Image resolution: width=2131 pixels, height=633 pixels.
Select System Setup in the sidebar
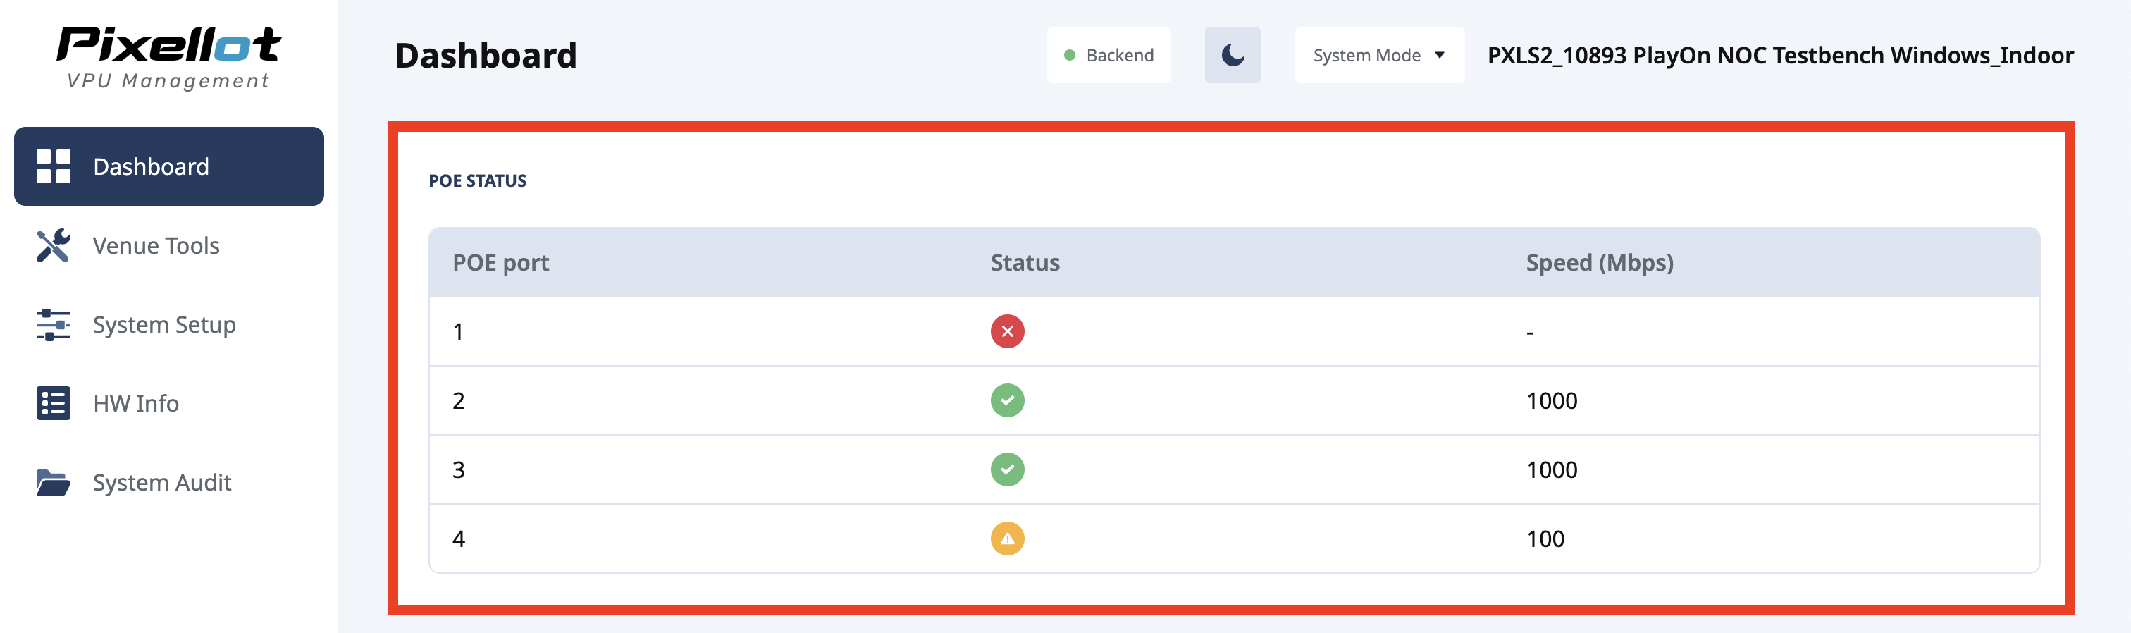[x=163, y=324]
